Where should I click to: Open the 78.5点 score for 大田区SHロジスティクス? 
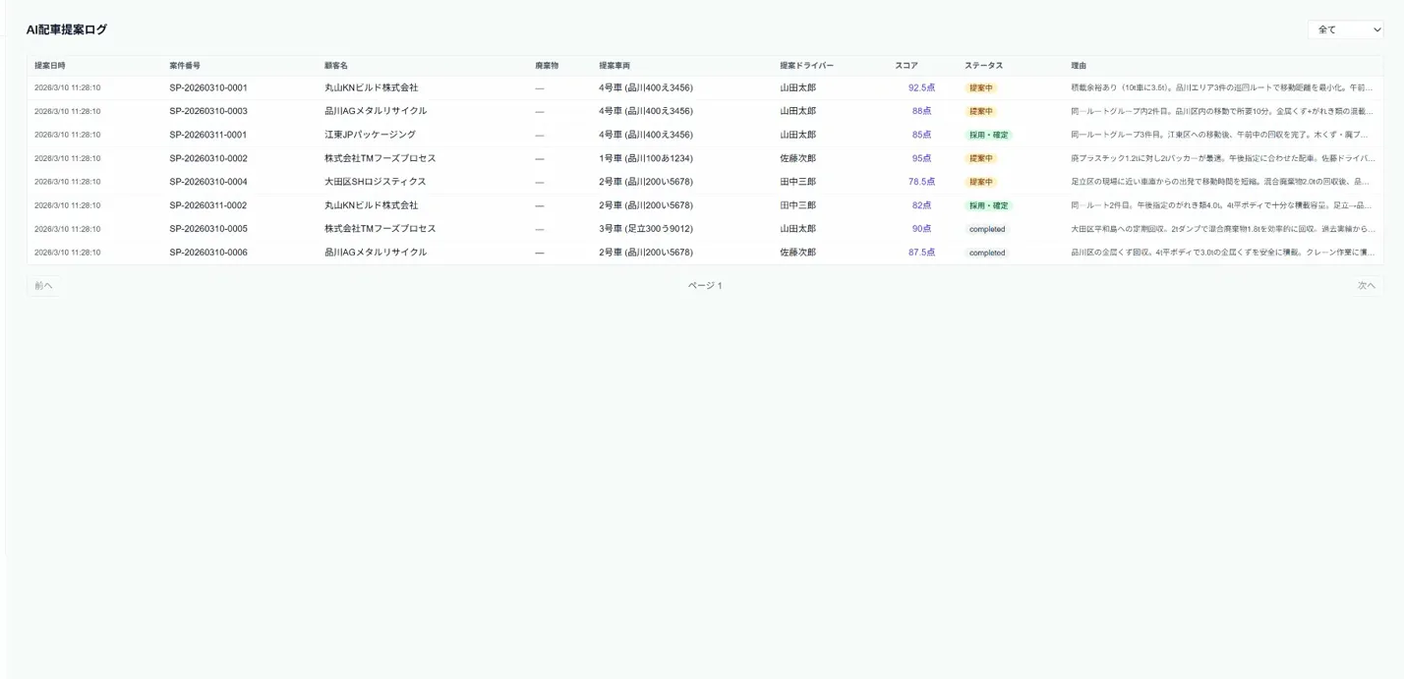tap(921, 181)
